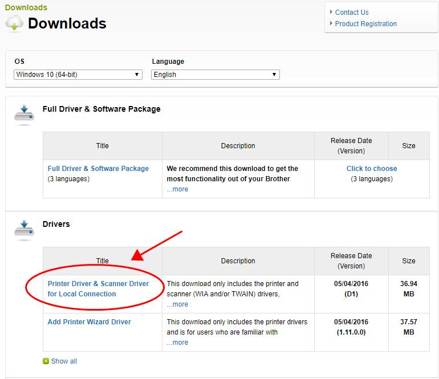Click the arrow bullet before Contact Us
Viewport: 439px width, 379px height.
(x=331, y=13)
